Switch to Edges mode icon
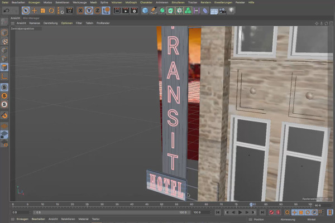Screen dimensions: 335x223 pyautogui.click(x=4, y=59)
